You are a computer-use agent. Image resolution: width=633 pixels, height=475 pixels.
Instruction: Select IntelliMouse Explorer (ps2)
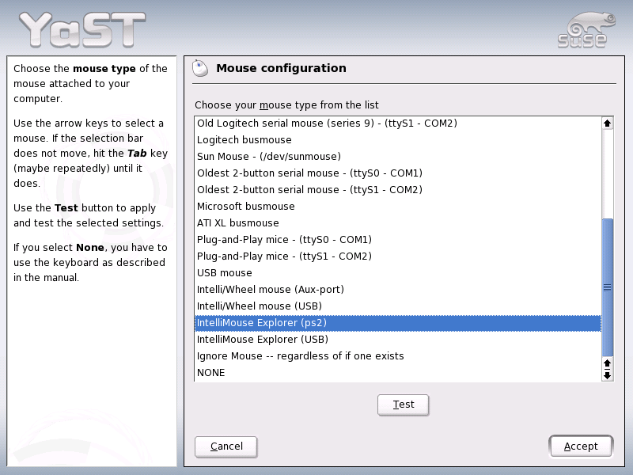(x=398, y=323)
